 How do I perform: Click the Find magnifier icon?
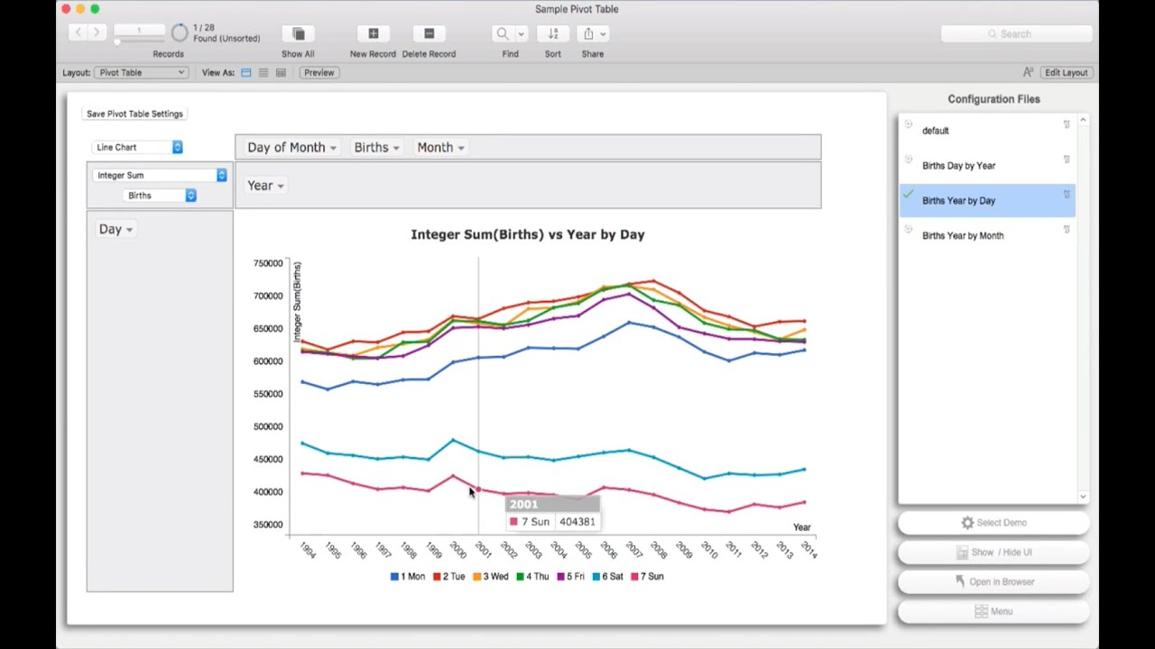point(503,33)
